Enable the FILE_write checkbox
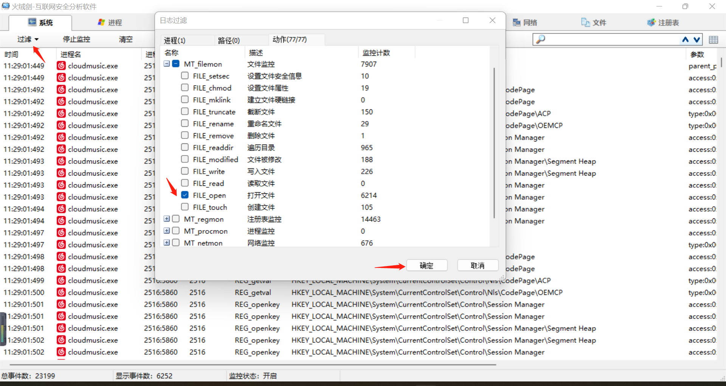The width and height of the screenshot is (726, 386). (x=185, y=171)
